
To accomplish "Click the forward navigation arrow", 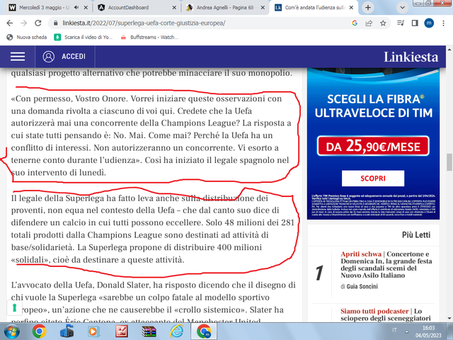I will (23, 23).
